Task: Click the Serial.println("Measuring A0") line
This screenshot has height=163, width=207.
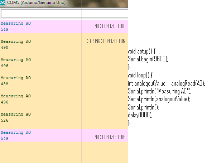Action: tap(160, 91)
